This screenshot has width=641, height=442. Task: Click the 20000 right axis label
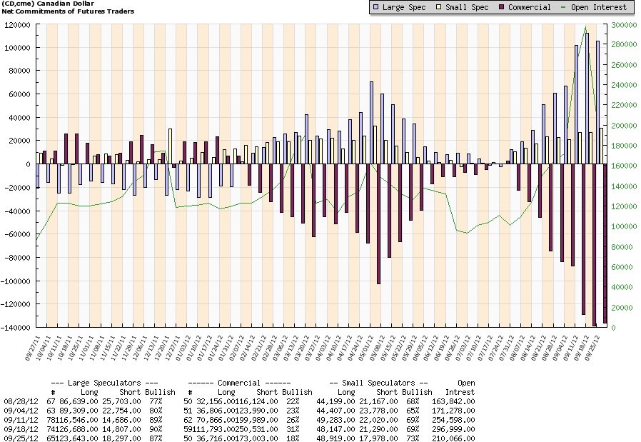[x=622, y=308]
